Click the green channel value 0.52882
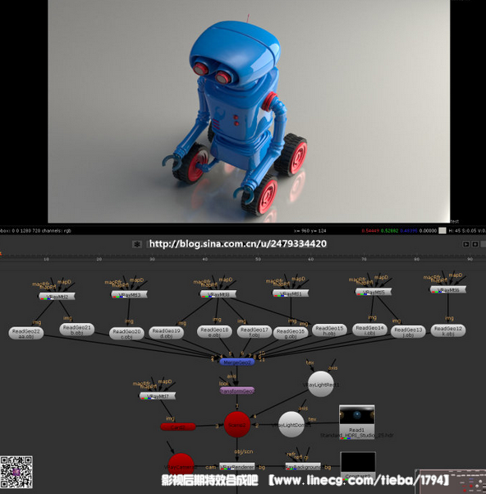Image resolution: width=486 pixels, height=494 pixels. point(389,231)
